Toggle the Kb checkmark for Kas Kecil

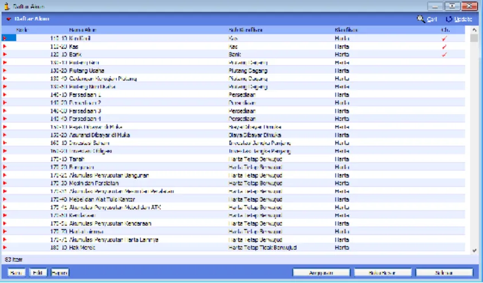point(444,38)
